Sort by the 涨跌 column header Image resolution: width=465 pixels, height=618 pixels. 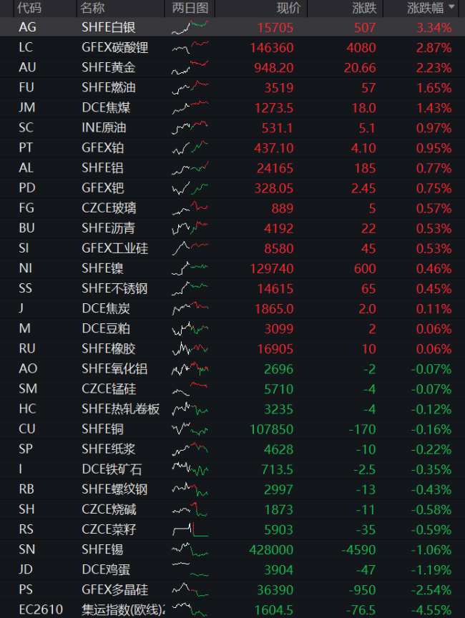coord(365,8)
